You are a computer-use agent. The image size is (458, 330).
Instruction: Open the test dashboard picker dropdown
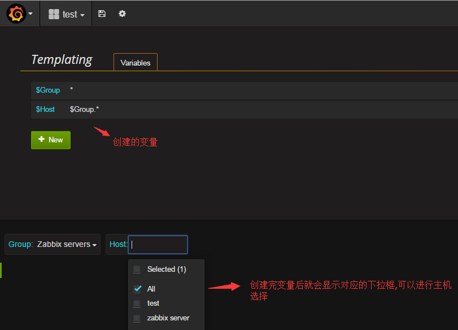click(66, 14)
